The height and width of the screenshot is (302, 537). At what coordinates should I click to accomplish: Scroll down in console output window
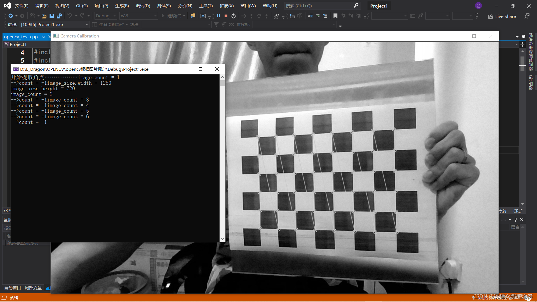(x=222, y=239)
